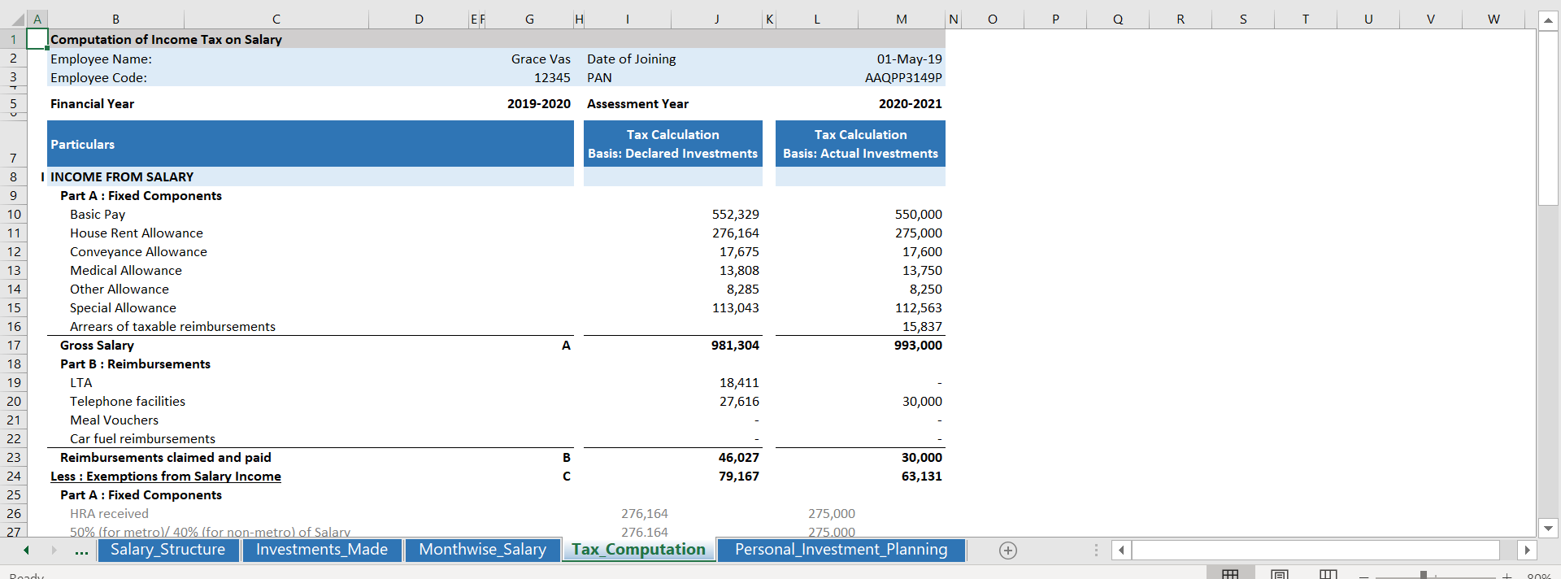Select arrears value 15,837
Screen dimensions: 1561x579
coord(922,327)
